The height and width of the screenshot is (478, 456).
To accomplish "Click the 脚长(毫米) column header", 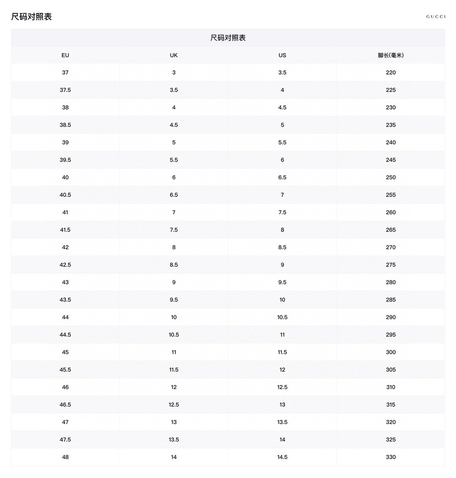I will click(391, 55).
